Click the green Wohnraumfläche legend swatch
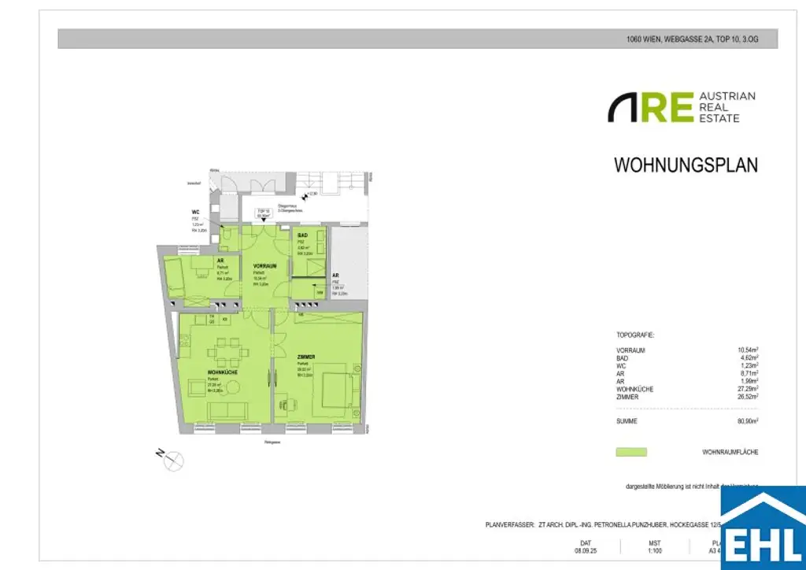Screen dimensions: 806x570 pyautogui.click(x=630, y=452)
